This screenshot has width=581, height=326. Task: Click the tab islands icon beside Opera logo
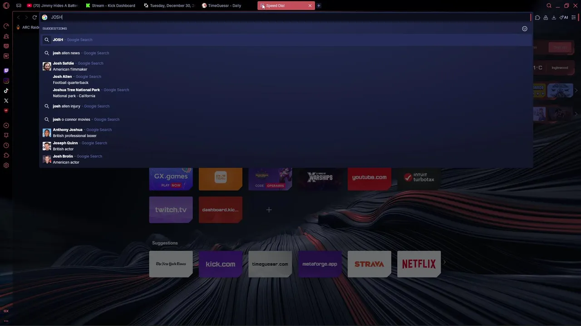click(x=19, y=6)
